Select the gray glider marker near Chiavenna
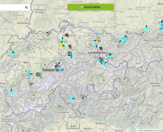The width and height of the screenshot is (163, 132). tap(83, 96)
